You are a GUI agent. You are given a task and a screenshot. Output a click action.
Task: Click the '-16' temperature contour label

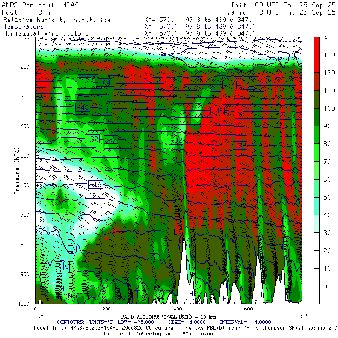point(95,184)
